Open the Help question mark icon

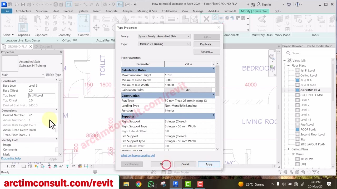click(298, 4)
